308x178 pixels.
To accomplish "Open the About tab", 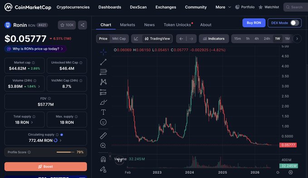I will [205, 25].
